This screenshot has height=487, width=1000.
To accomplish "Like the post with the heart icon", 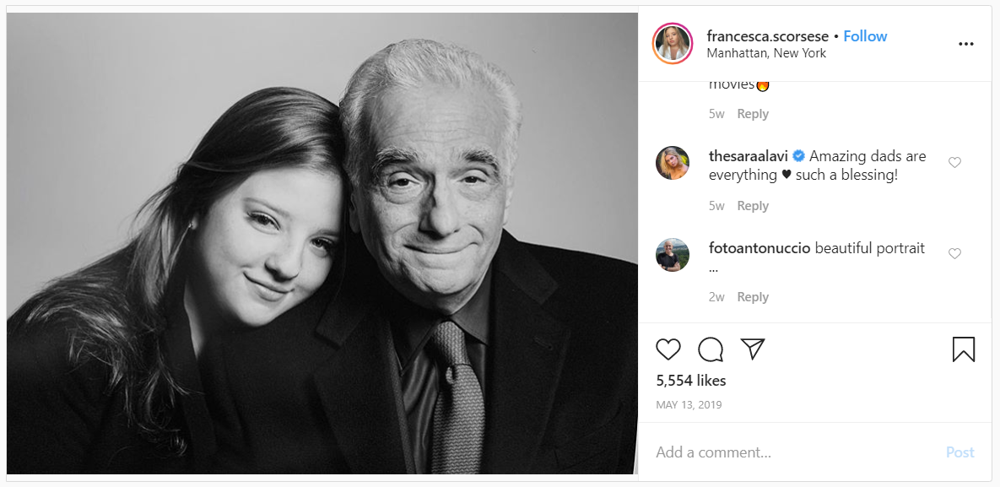I will pyautogui.click(x=668, y=349).
